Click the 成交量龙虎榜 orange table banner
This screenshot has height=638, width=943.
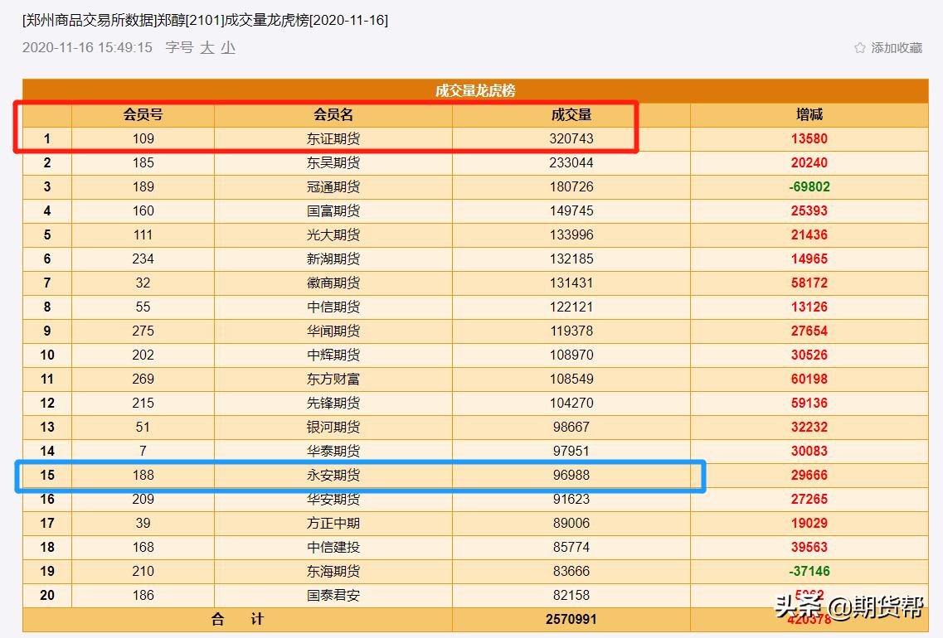[471, 85]
